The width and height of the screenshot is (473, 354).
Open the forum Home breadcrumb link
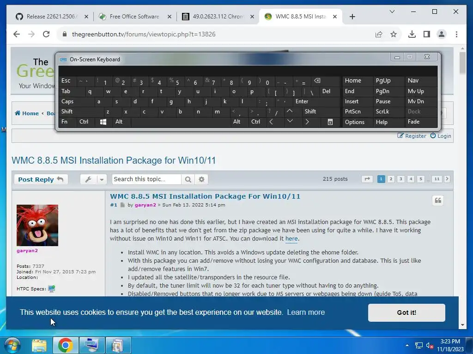[27, 113]
